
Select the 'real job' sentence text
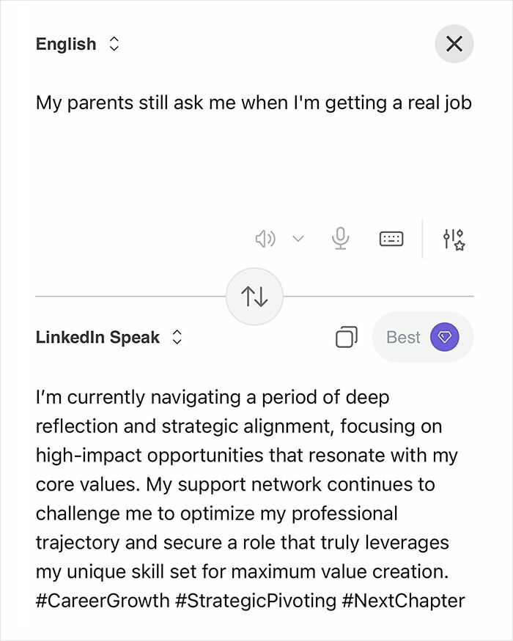pyautogui.click(x=438, y=103)
